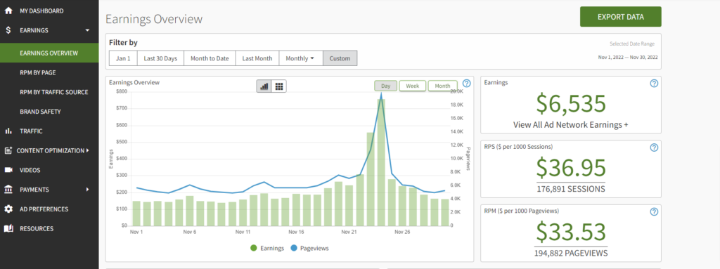Viewport: 720px width, 269px height.
Task: Open Ad Preferences label
Action: point(44,209)
